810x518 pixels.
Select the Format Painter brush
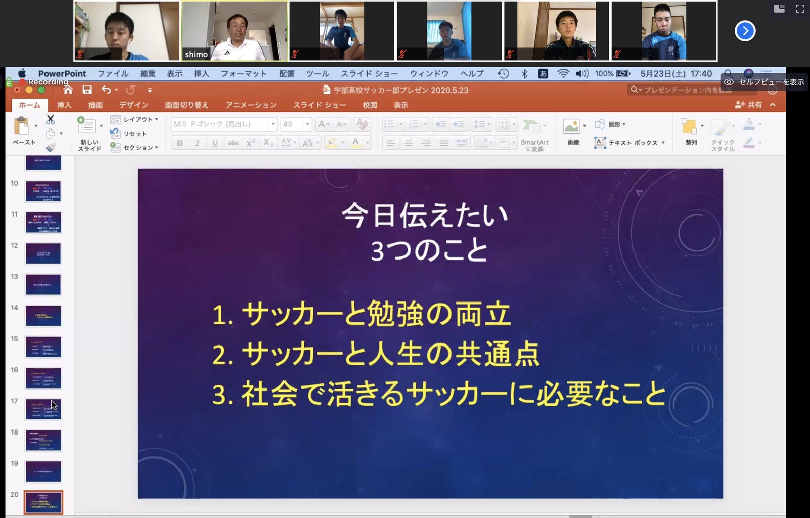coord(50,148)
